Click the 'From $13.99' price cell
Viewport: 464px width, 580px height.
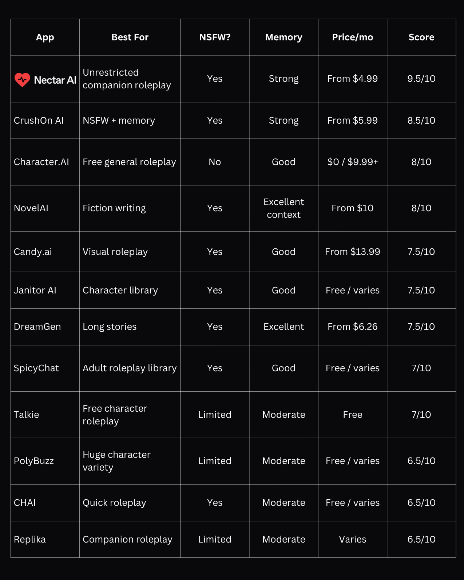353,252
